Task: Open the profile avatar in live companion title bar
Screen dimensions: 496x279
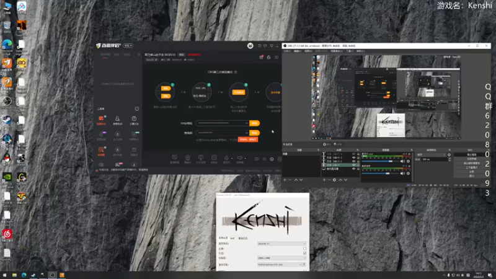Action: click(x=250, y=46)
